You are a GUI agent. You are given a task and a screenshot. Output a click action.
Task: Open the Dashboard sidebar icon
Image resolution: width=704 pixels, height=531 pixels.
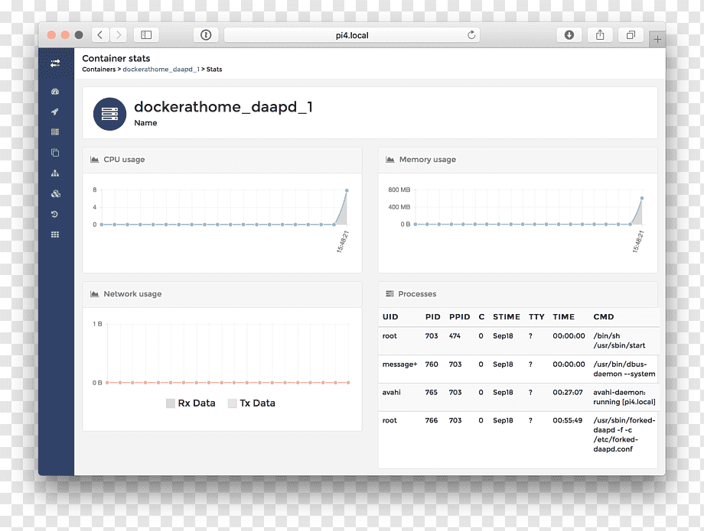click(x=55, y=92)
